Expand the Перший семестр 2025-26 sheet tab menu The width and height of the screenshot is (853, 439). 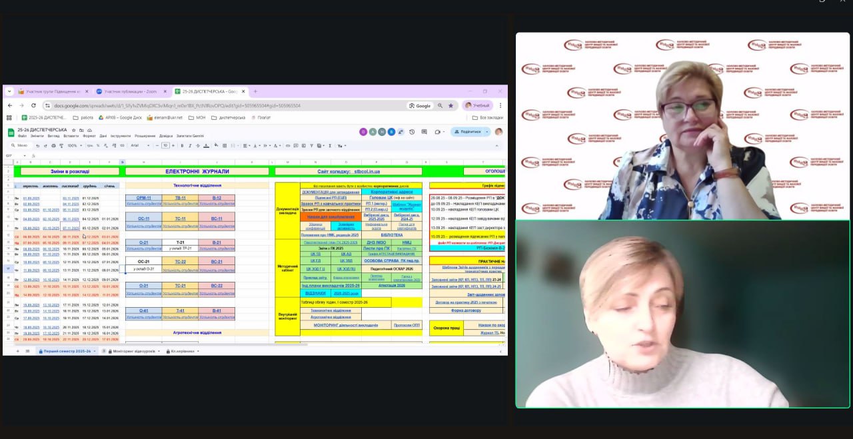click(94, 350)
